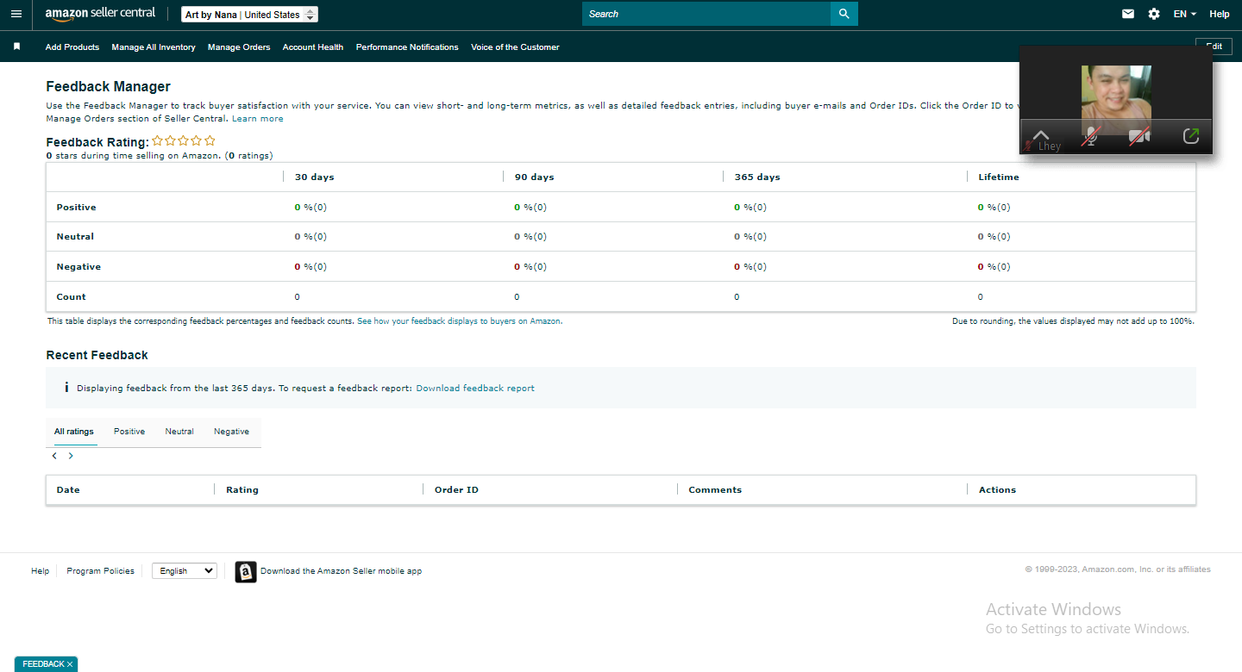Screen dimensions: 1242x672
Task: Pop out the call window
Action: click(x=1191, y=136)
